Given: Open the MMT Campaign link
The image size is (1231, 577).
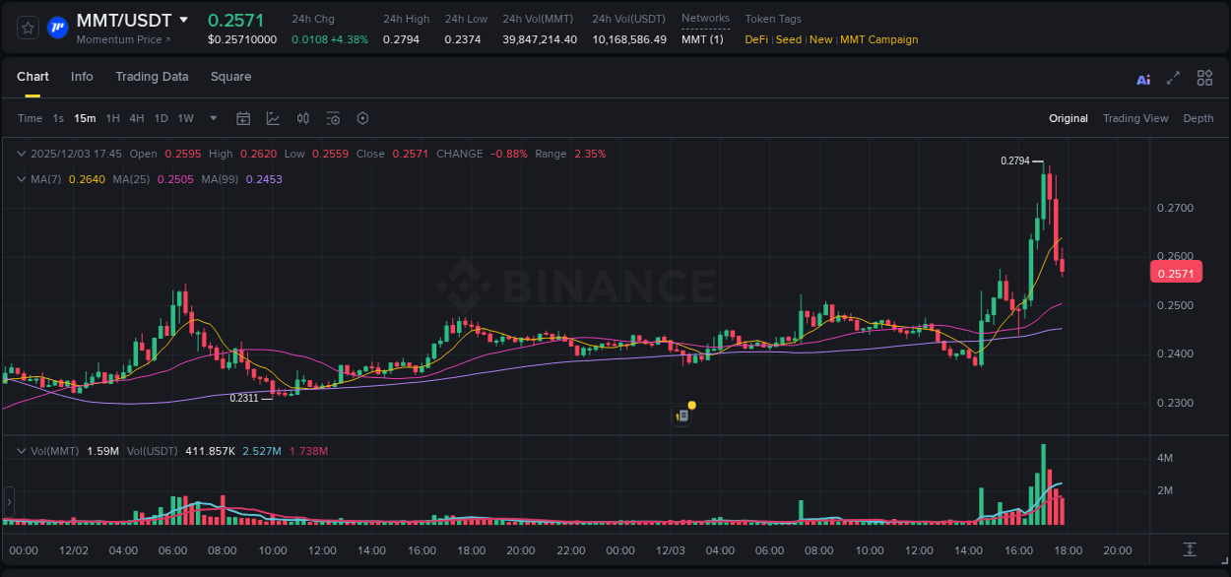Looking at the screenshot, I should 878,39.
